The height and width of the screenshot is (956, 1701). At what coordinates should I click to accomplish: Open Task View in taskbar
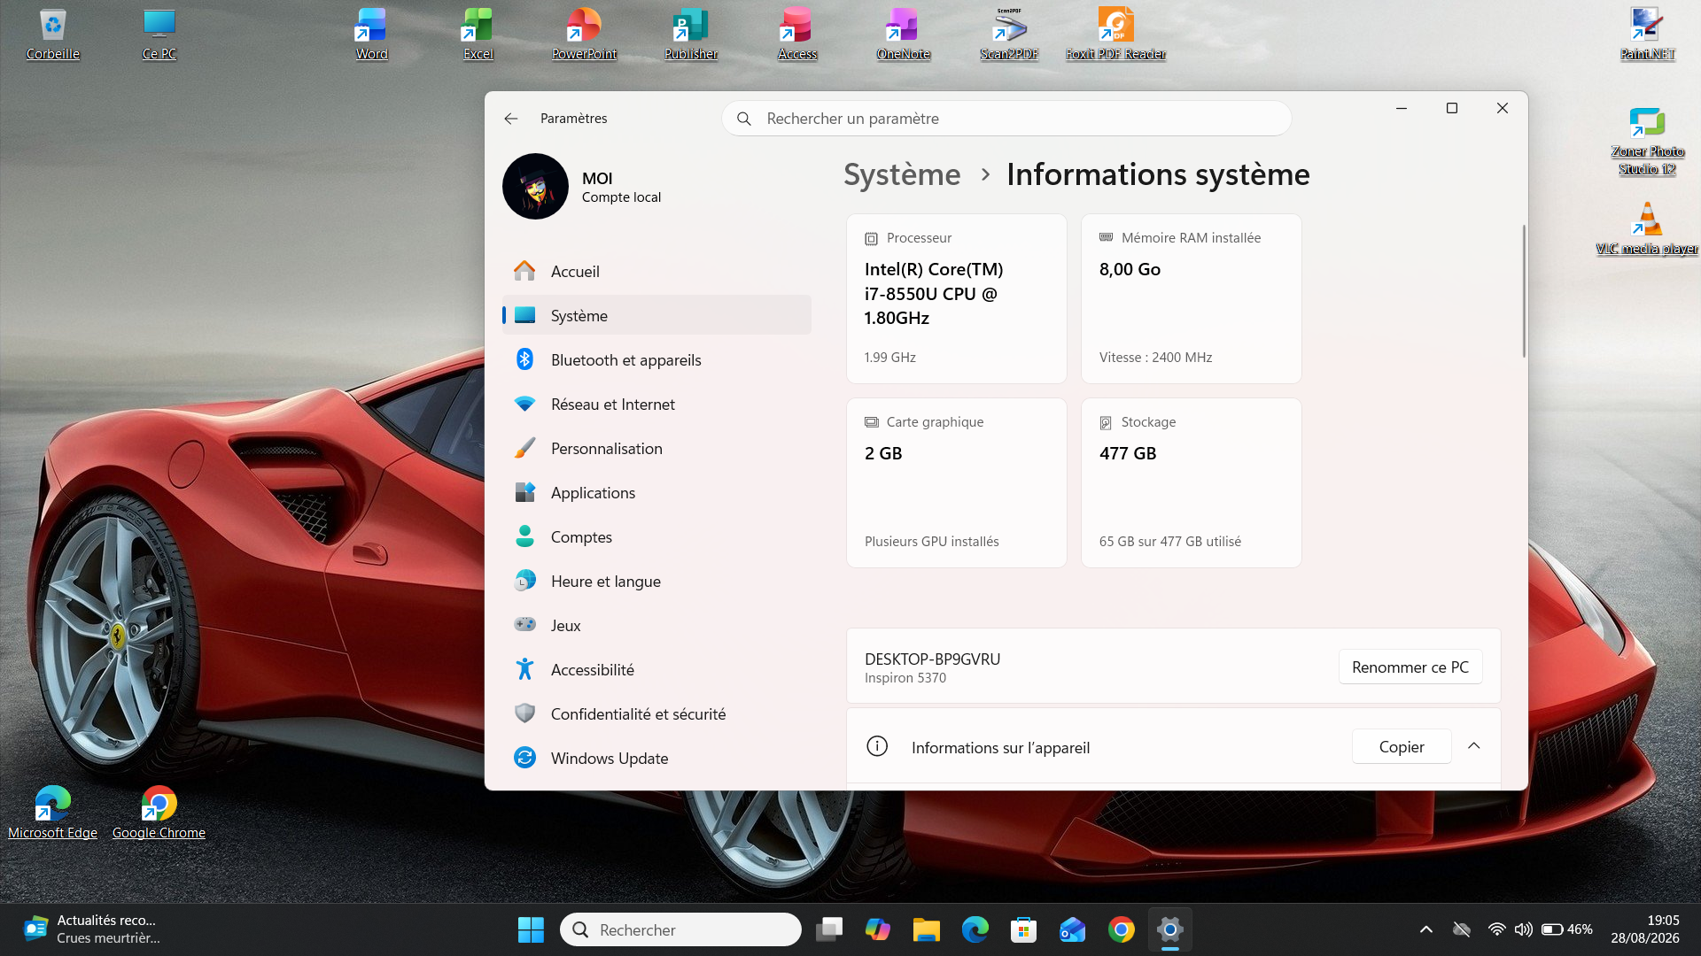(x=829, y=930)
